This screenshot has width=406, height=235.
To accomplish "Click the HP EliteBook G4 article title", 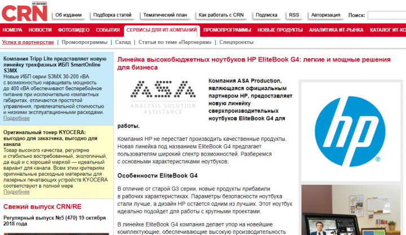I will [254, 64].
